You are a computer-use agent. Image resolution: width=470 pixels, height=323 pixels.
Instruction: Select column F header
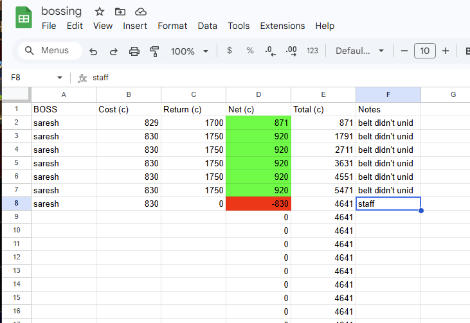388,94
